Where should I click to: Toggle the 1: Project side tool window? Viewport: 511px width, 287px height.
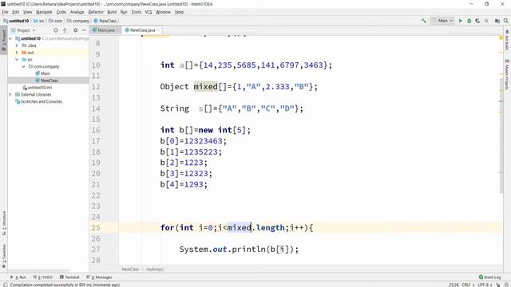[x=4, y=40]
